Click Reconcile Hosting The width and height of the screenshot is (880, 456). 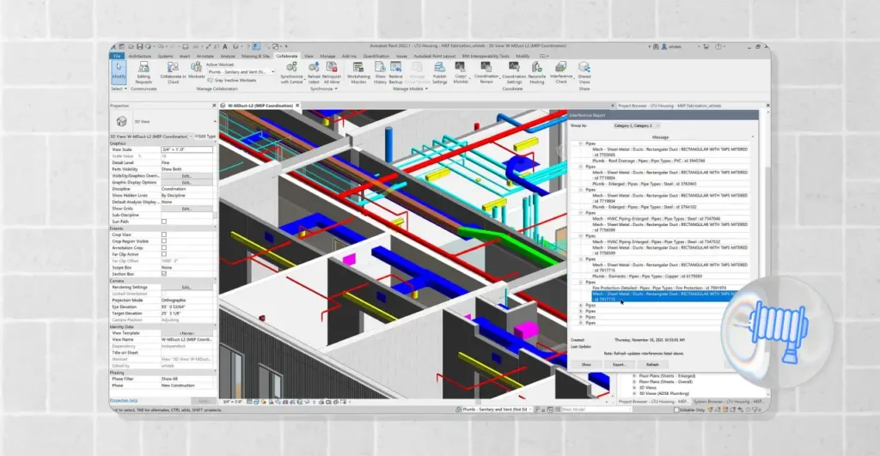pyautogui.click(x=536, y=73)
